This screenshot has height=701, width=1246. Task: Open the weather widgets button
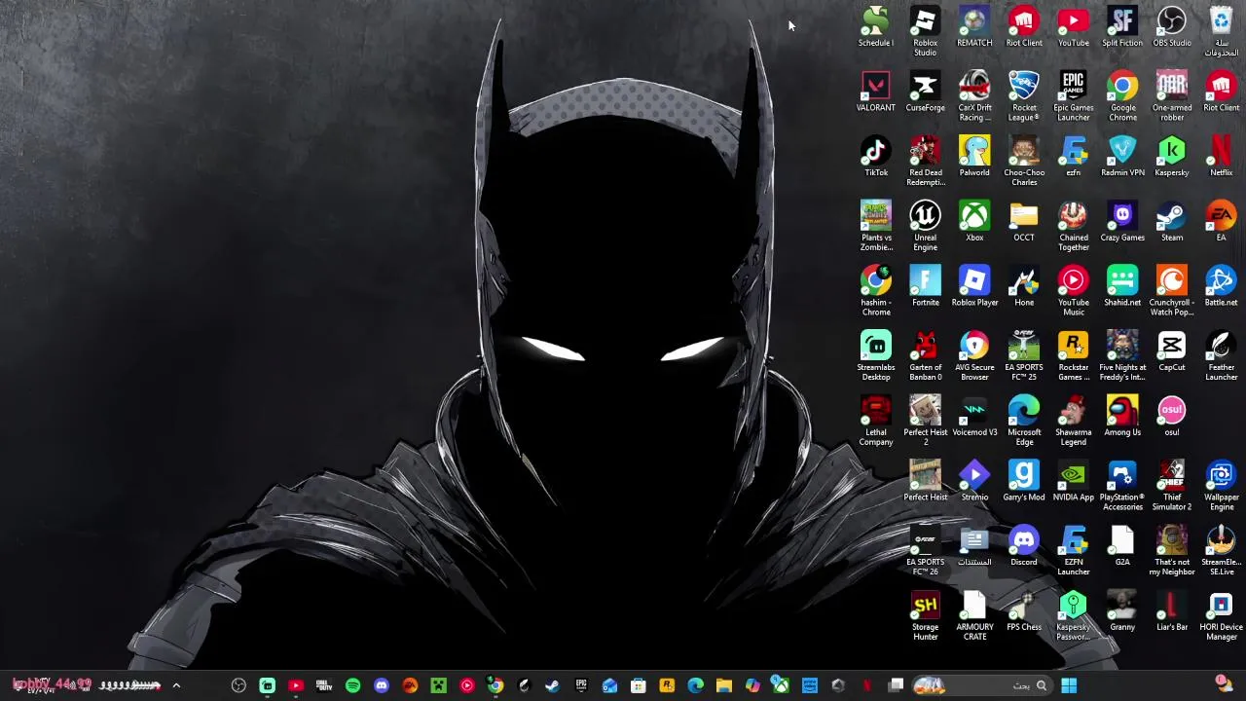[1224, 684]
